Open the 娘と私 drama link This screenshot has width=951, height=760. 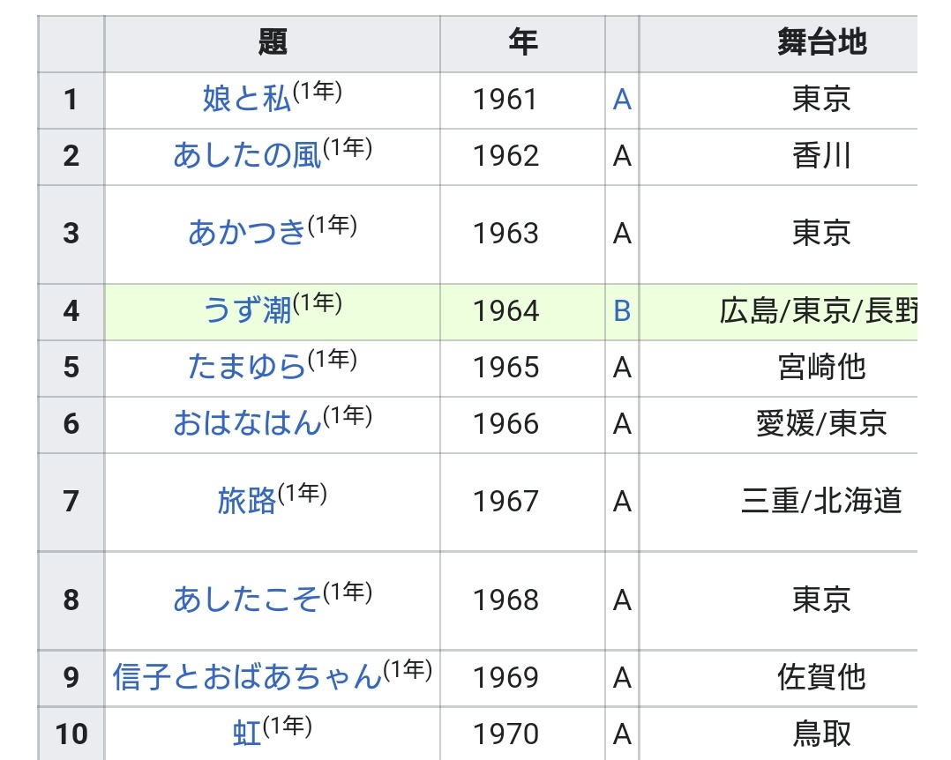point(246,99)
